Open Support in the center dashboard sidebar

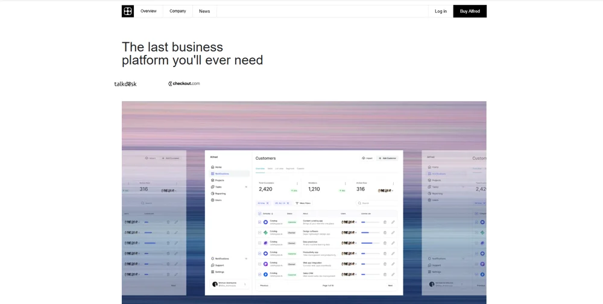pos(217,265)
